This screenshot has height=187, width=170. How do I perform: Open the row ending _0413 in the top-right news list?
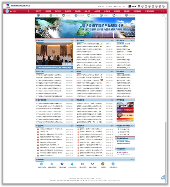[123, 68]
